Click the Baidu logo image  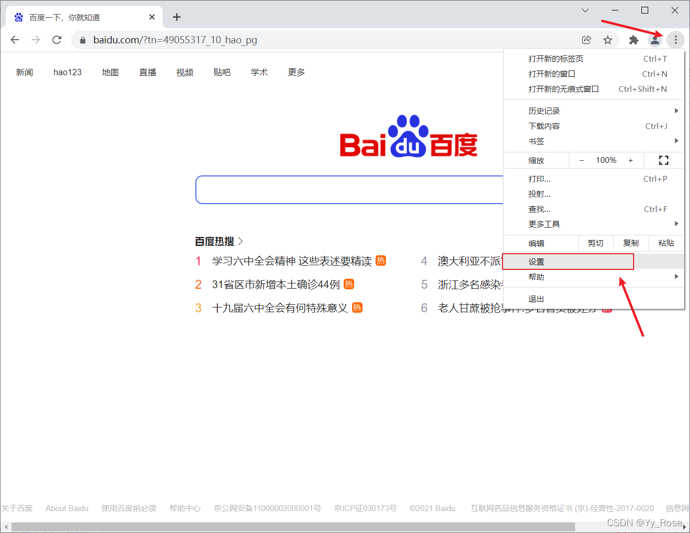click(408, 136)
